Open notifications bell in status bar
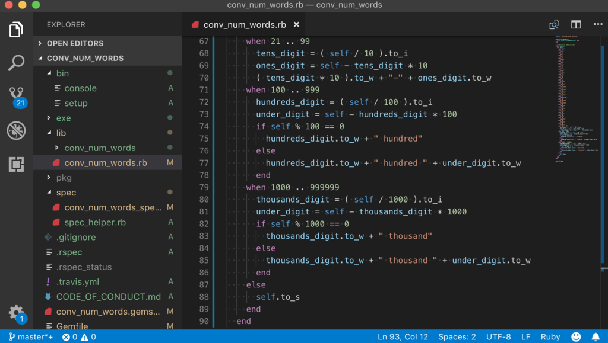The width and height of the screenshot is (608, 343). pyautogui.click(x=596, y=337)
